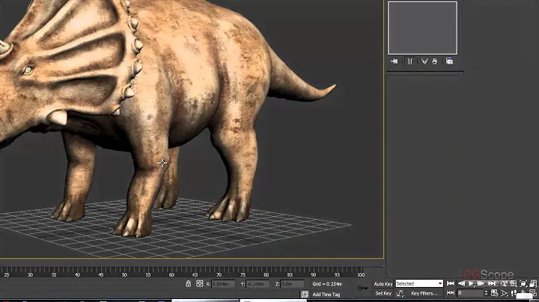The width and height of the screenshot is (539, 302).
Task: Go to Start frame playback button
Action: click(x=452, y=284)
